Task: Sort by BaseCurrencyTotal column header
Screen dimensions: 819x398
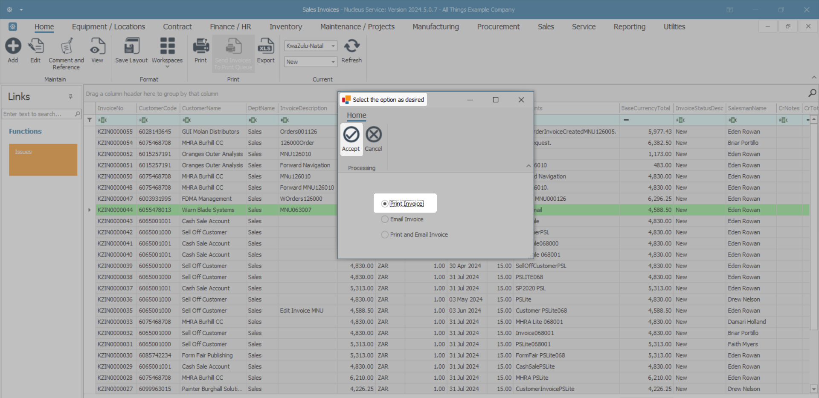Action: click(x=646, y=108)
